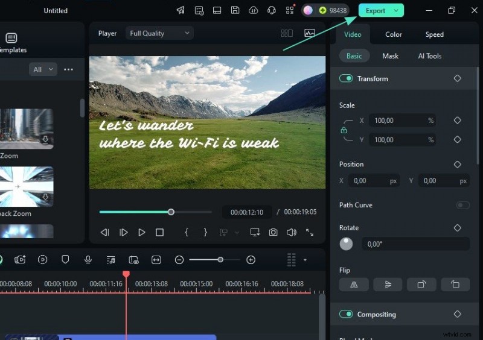
Task: Take a snapshot with the camera icon
Action: click(273, 232)
